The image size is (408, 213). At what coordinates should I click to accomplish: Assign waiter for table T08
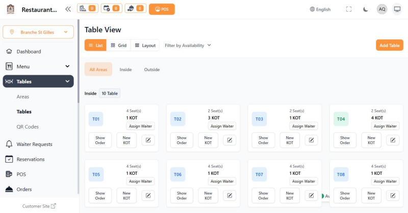[385, 181]
